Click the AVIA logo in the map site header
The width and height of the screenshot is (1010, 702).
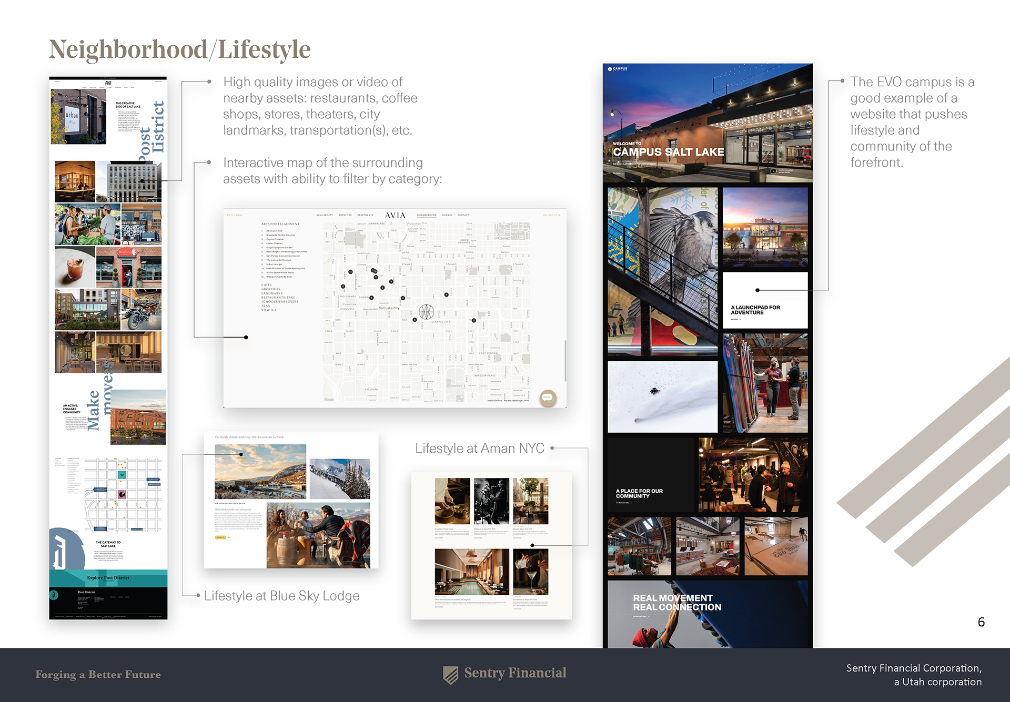point(395,215)
